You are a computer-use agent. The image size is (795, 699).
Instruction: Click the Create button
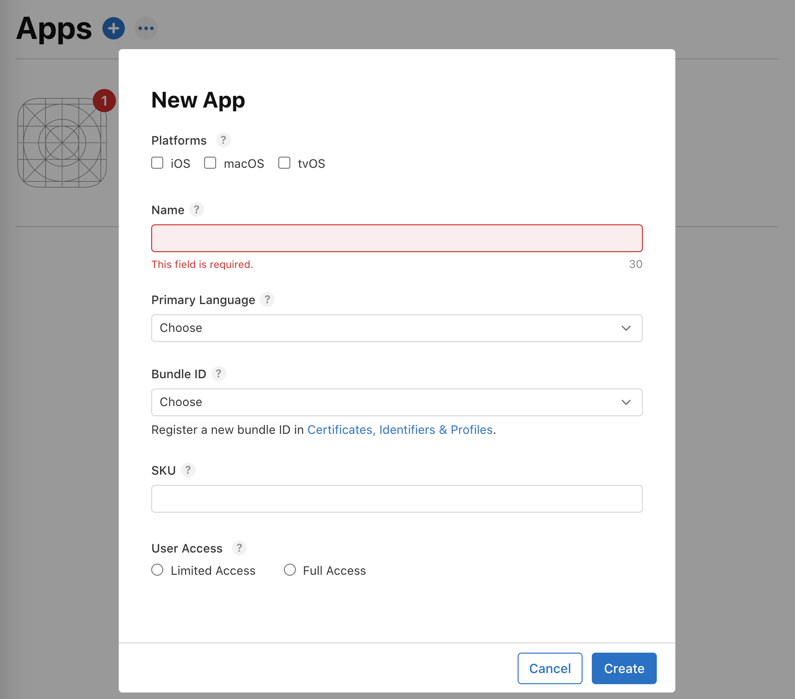click(623, 668)
